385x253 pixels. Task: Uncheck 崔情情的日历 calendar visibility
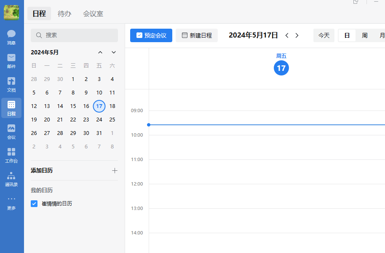pyautogui.click(x=34, y=204)
